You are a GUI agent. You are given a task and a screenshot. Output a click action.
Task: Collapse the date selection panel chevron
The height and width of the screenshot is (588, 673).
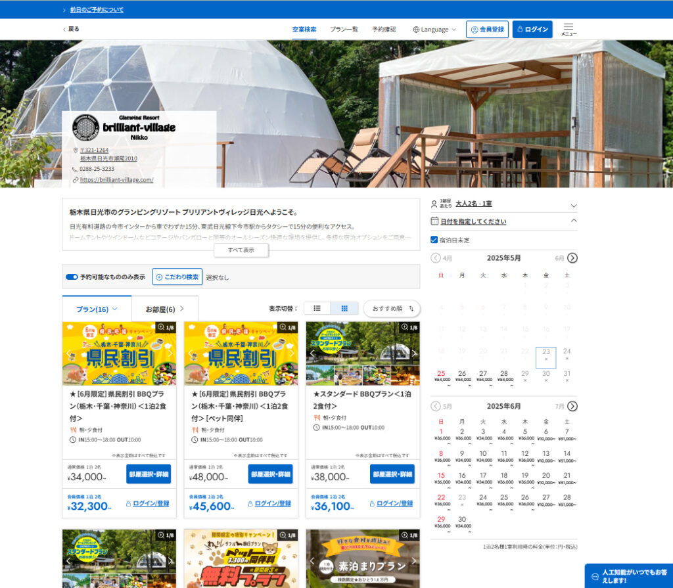click(573, 221)
